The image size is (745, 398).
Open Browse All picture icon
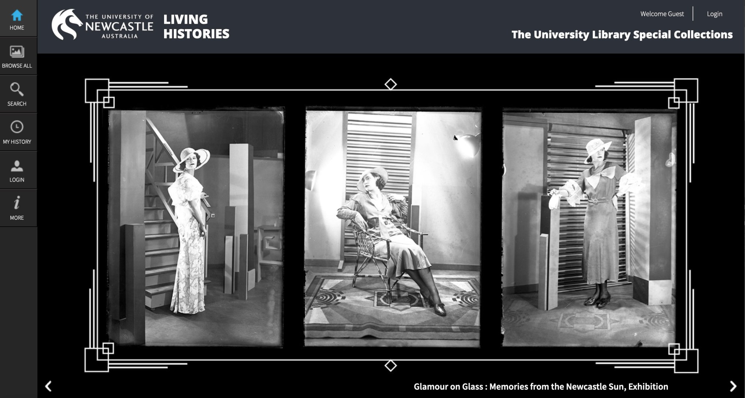(x=17, y=52)
